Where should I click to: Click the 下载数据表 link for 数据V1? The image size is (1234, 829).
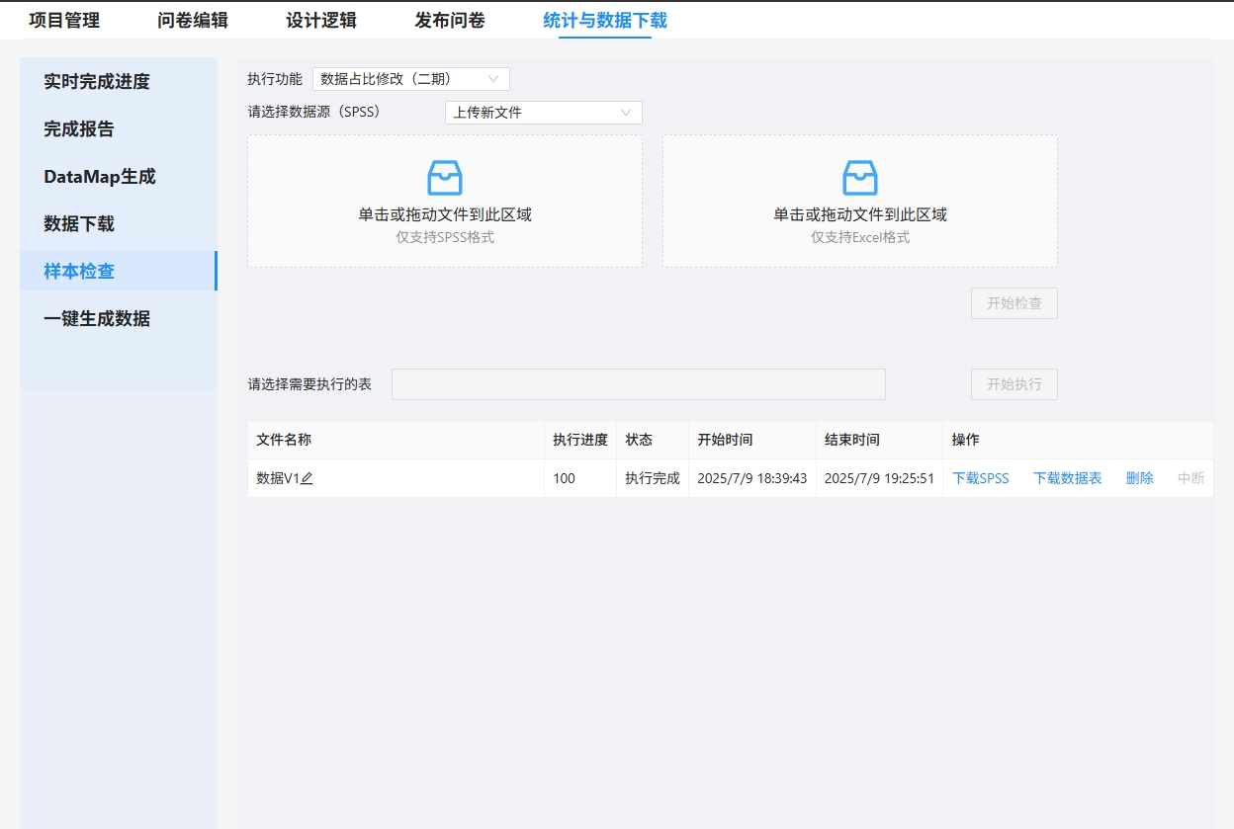(1068, 478)
